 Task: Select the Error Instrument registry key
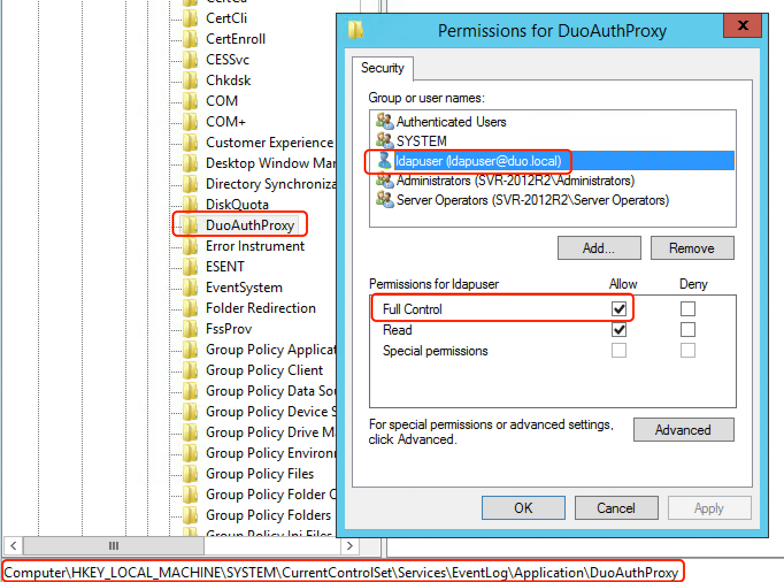point(255,246)
